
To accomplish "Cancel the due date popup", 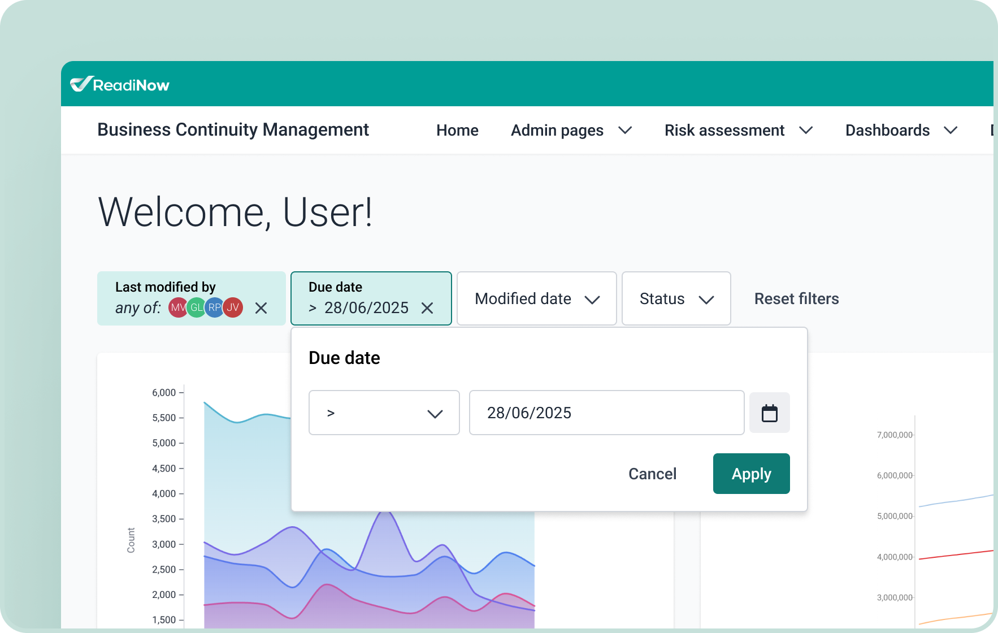I will (x=652, y=474).
